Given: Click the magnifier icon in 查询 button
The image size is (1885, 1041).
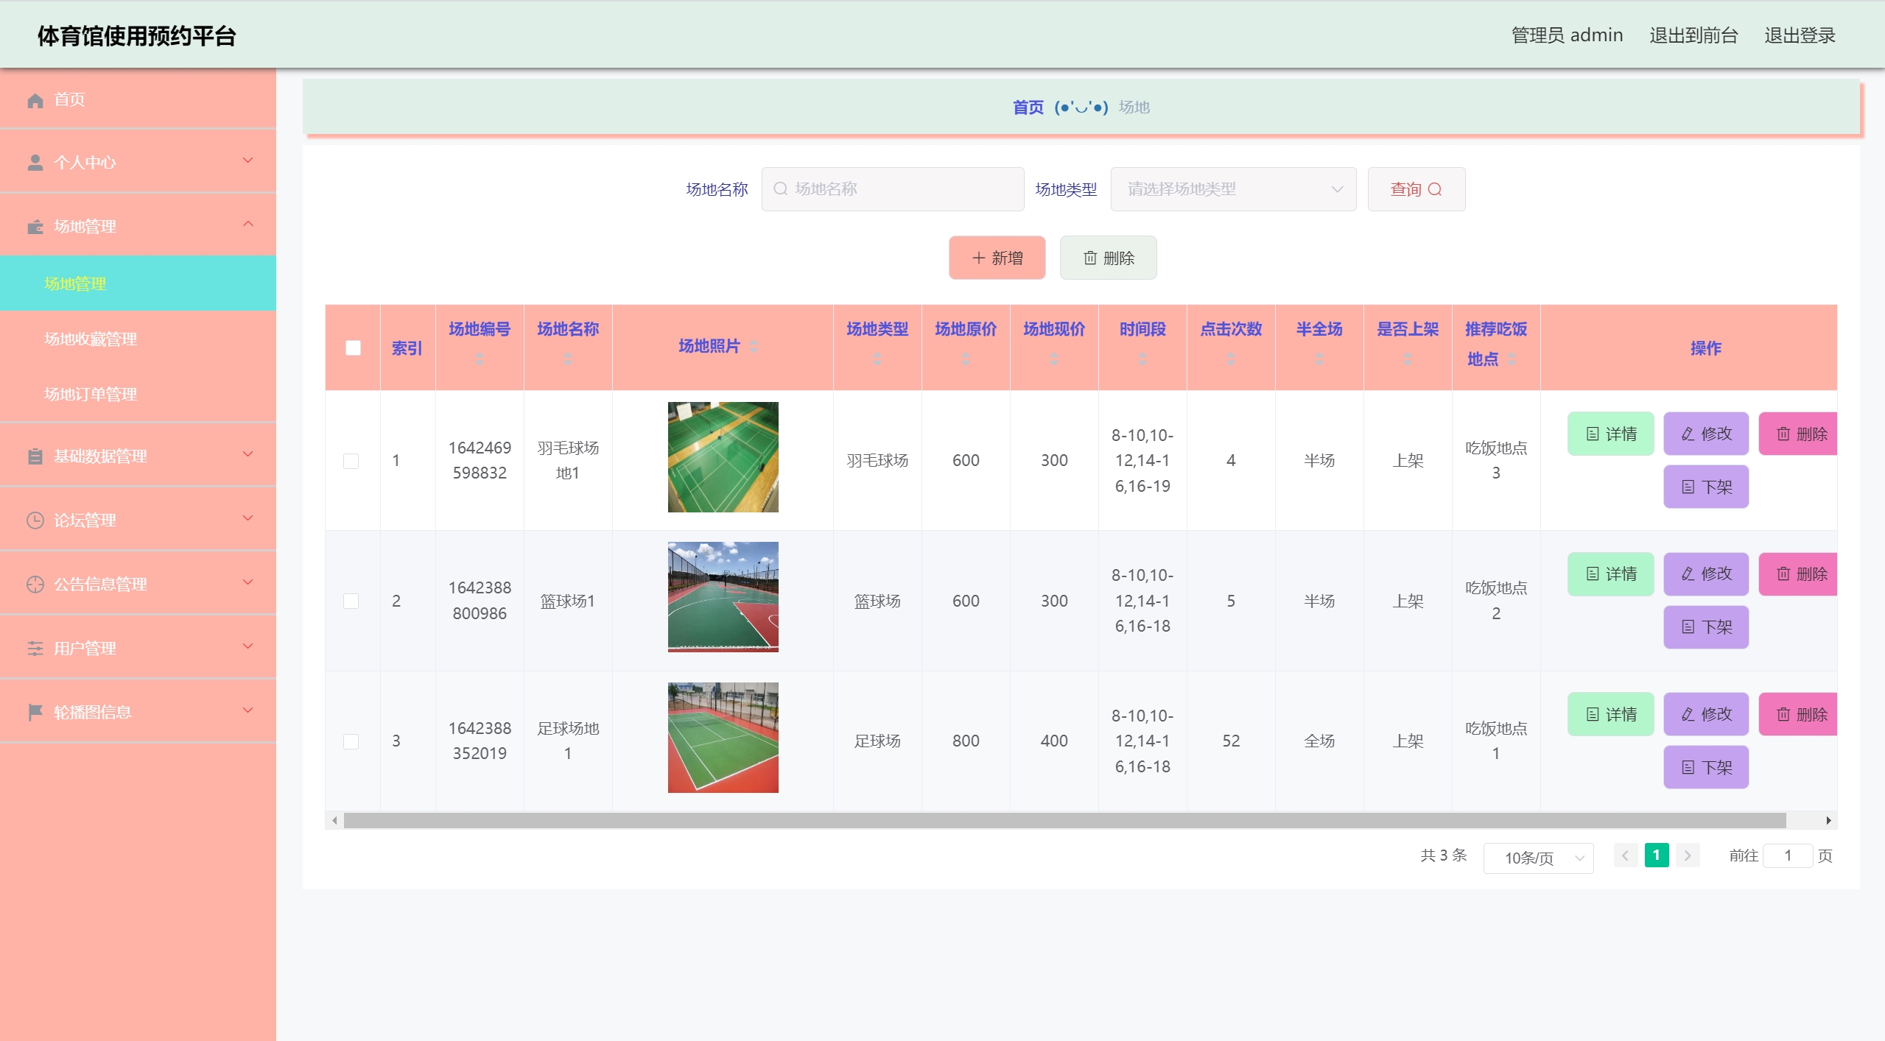Looking at the screenshot, I should tap(1435, 190).
